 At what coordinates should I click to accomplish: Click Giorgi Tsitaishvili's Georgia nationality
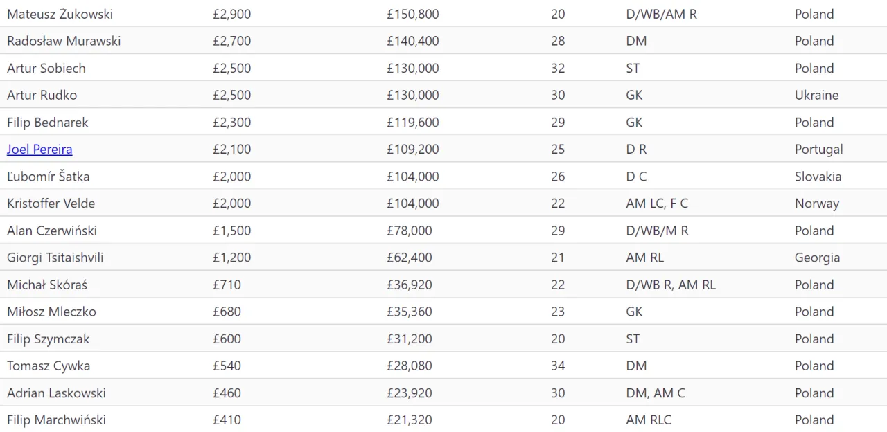click(x=817, y=258)
